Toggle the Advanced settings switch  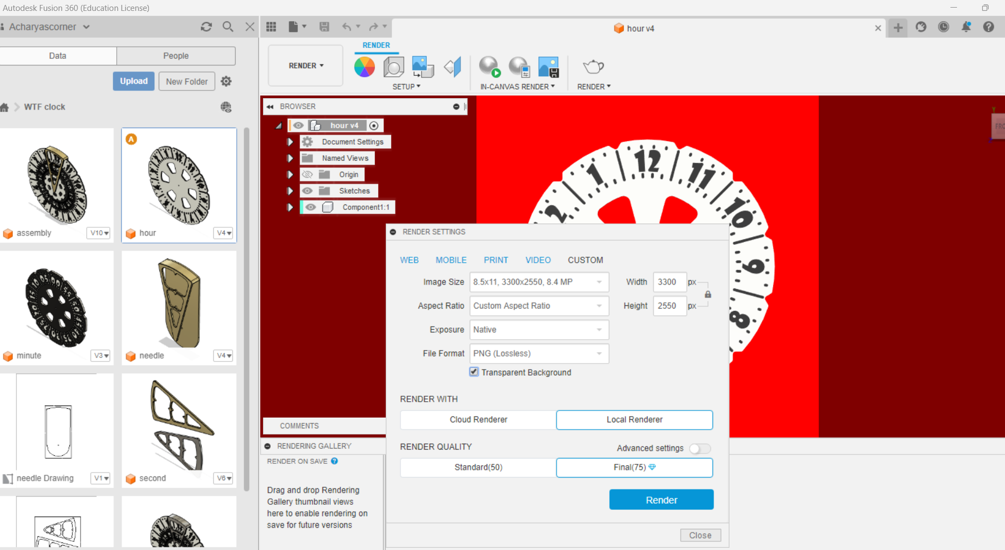coord(700,448)
